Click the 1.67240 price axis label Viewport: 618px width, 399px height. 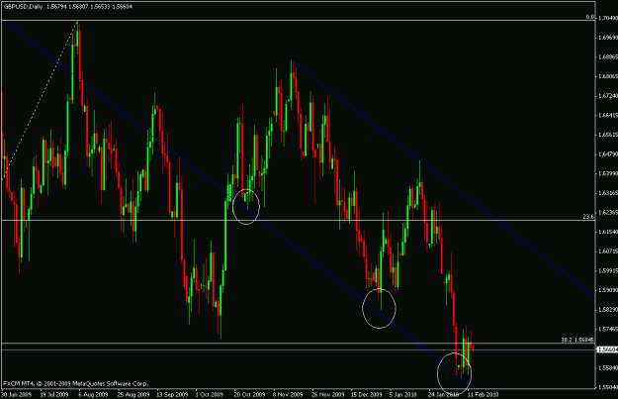[608, 96]
